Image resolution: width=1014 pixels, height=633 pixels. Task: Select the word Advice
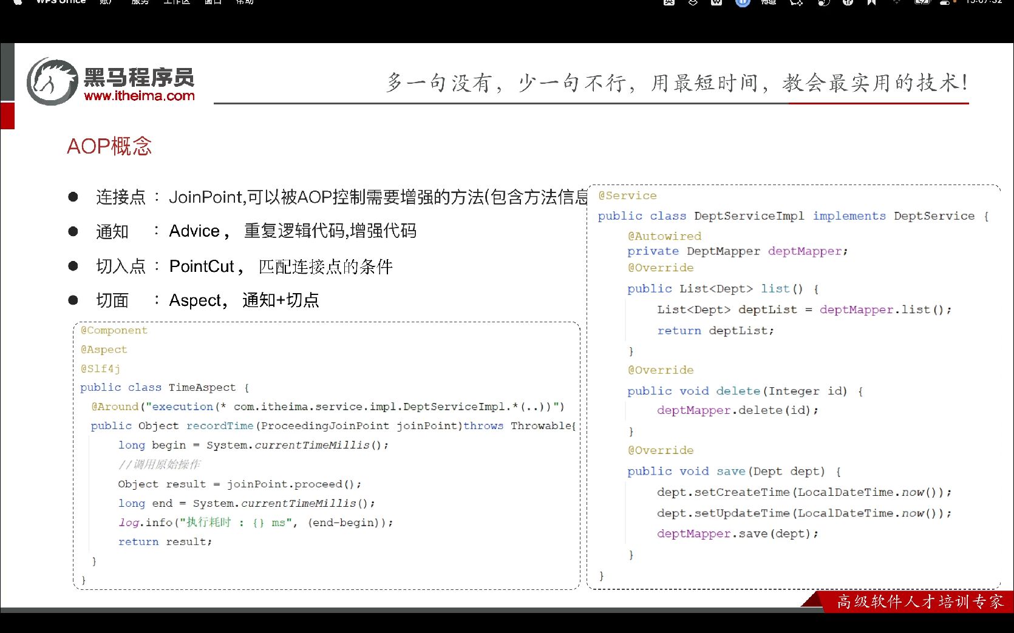click(x=194, y=231)
